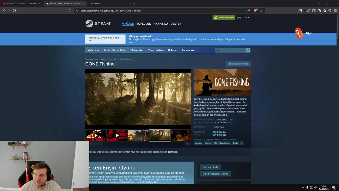Click the Steam logo in the header
This screenshot has height=191, width=339.
point(98,23)
